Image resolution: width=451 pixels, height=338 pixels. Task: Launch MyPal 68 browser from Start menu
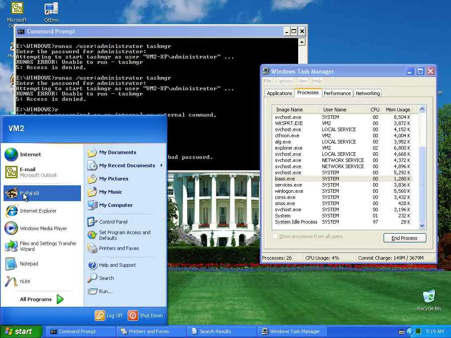(42, 193)
